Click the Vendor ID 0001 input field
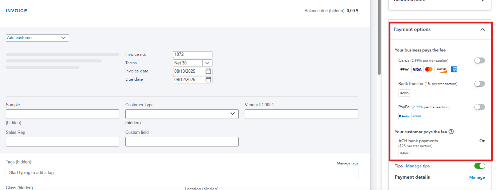496x190 pixels. (302, 114)
